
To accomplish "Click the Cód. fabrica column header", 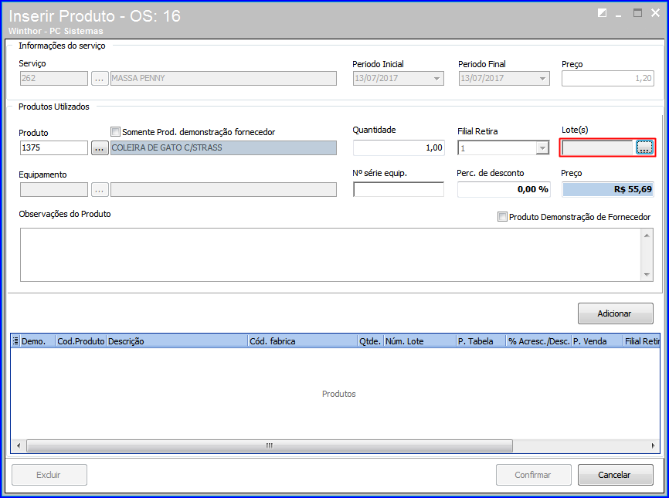I will (x=303, y=341).
